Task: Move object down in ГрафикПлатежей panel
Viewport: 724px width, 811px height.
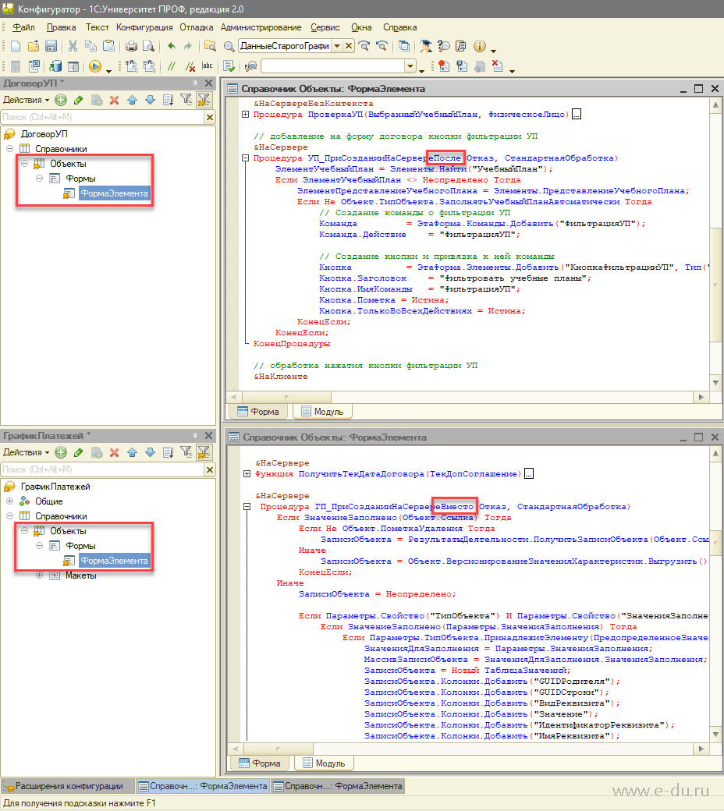Action: coord(150,452)
